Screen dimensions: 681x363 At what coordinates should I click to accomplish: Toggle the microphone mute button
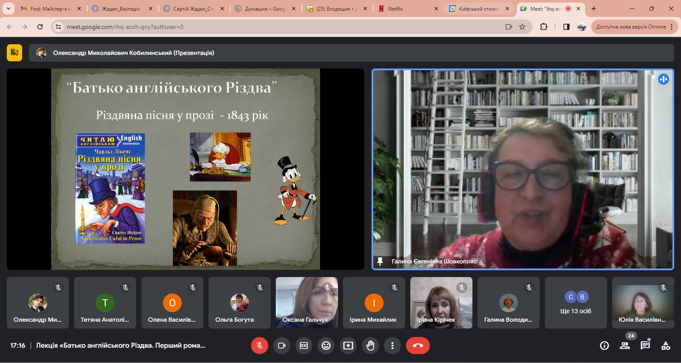(260, 346)
